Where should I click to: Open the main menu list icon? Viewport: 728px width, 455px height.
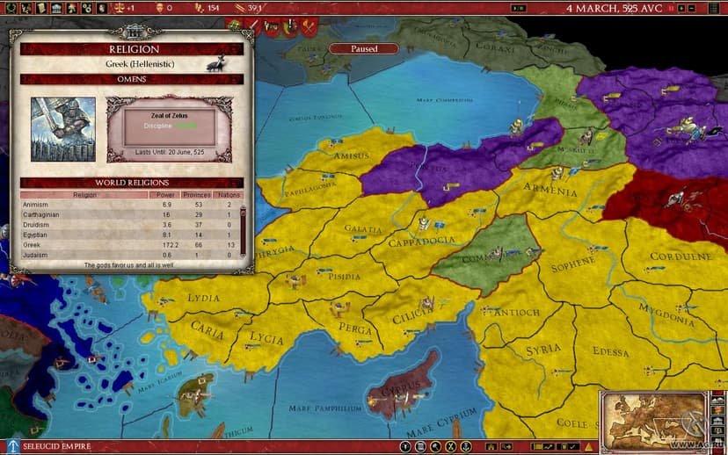pos(714,7)
